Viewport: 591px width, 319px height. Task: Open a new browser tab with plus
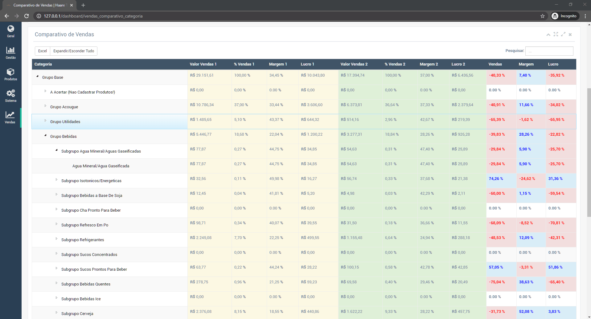(83, 5)
